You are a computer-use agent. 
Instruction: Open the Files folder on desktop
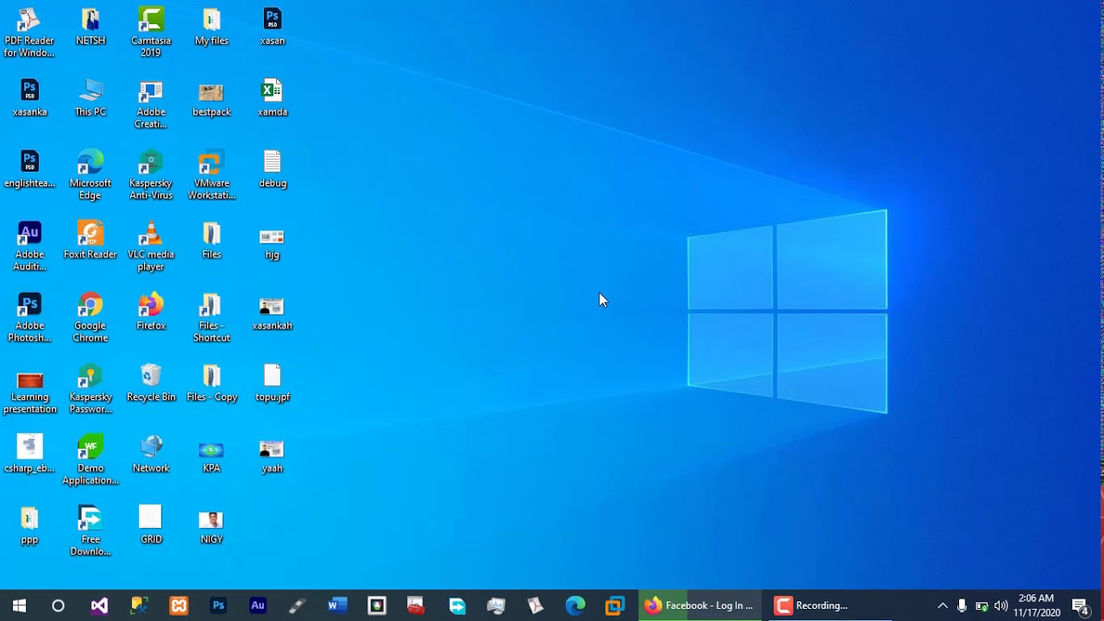tap(211, 241)
